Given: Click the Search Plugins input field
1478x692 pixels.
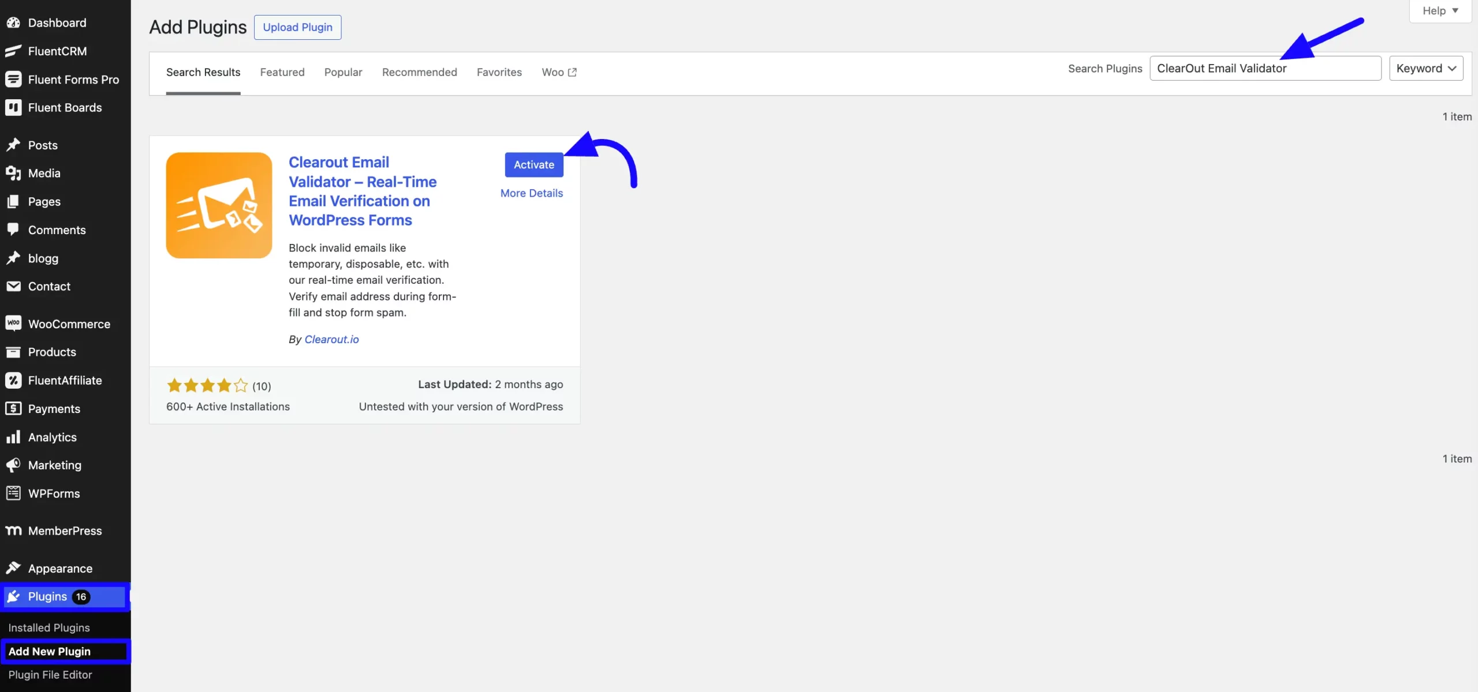Looking at the screenshot, I should [1266, 69].
